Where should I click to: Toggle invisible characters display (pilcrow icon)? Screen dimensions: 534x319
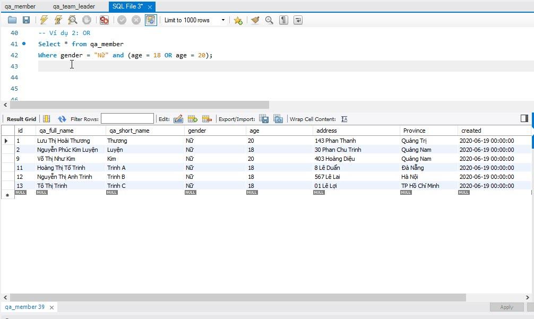pyautogui.click(x=284, y=20)
